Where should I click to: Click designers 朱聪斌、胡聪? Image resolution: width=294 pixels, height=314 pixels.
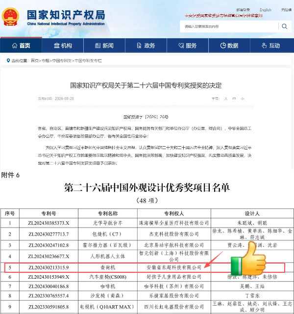(x=252, y=223)
